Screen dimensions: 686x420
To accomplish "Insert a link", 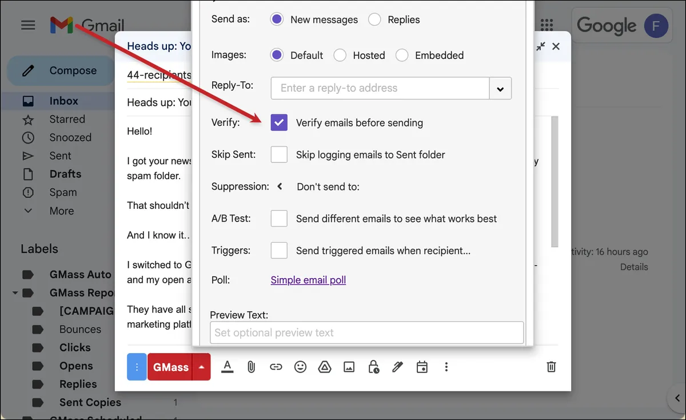I will pos(276,367).
